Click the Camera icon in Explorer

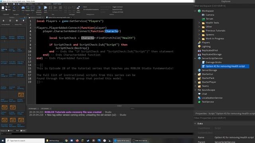point(203,15)
